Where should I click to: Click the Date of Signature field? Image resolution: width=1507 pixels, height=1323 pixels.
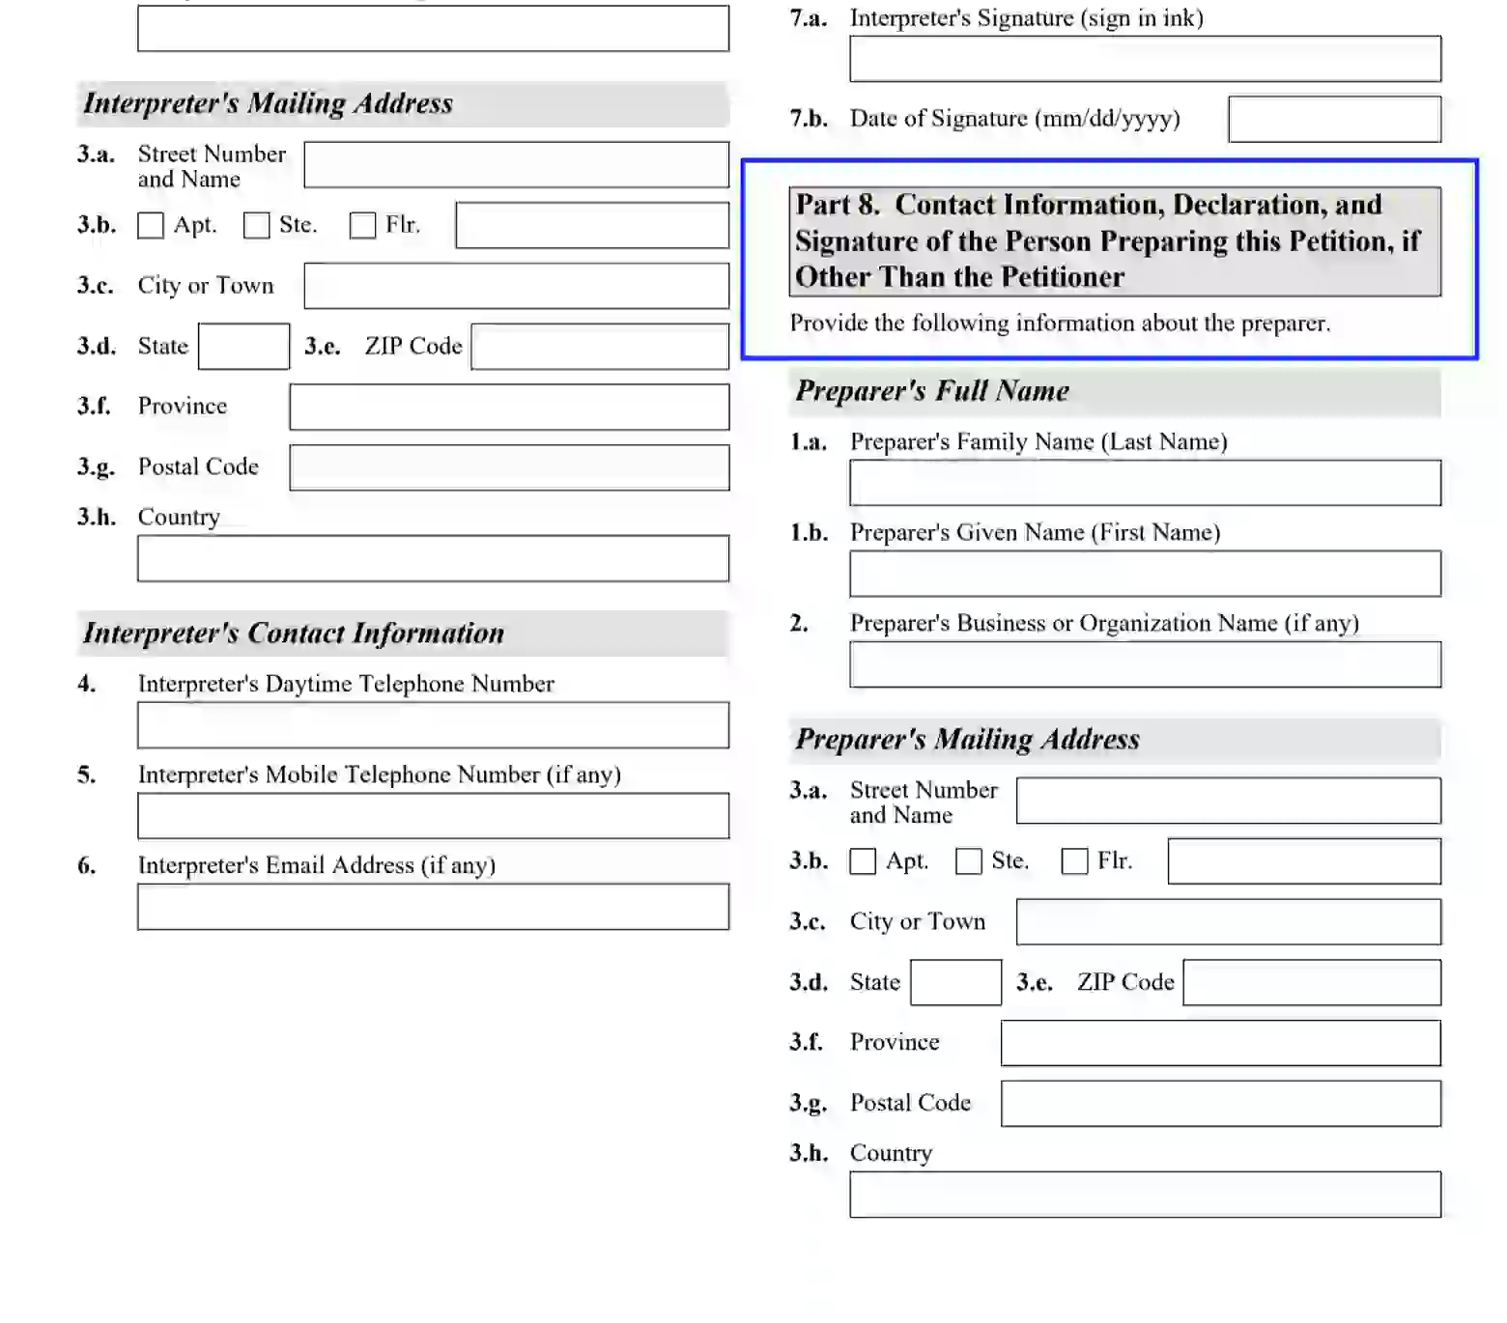tap(1333, 119)
